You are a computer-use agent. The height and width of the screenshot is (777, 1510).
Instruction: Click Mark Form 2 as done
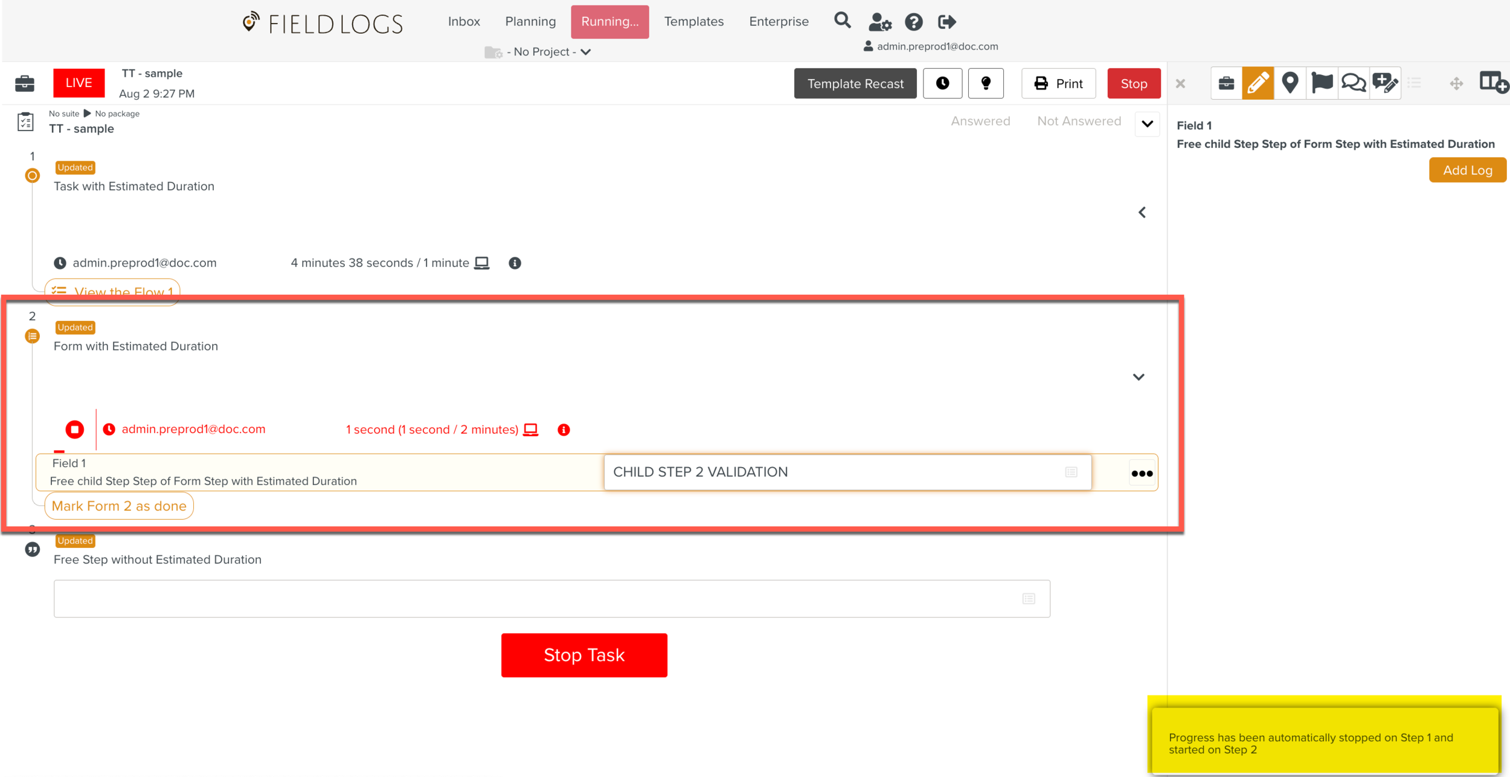click(x=119, y=506)
